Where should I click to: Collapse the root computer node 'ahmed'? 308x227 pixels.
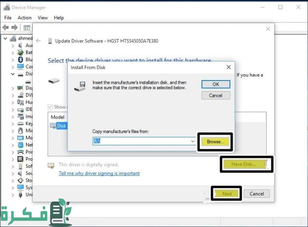[5, 38]
